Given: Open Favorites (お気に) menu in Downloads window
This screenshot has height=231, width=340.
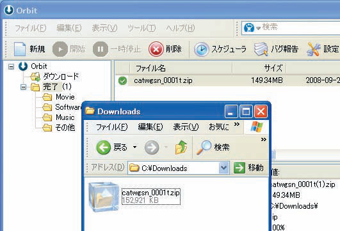Looking at the screenshot, I should coord(218,127).
